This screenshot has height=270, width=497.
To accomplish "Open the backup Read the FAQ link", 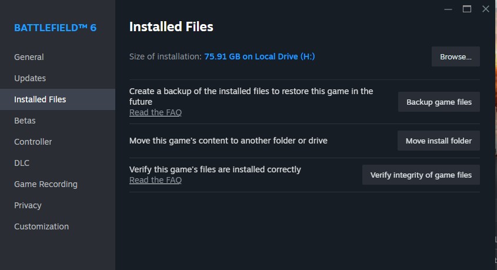I will (155, 112).
